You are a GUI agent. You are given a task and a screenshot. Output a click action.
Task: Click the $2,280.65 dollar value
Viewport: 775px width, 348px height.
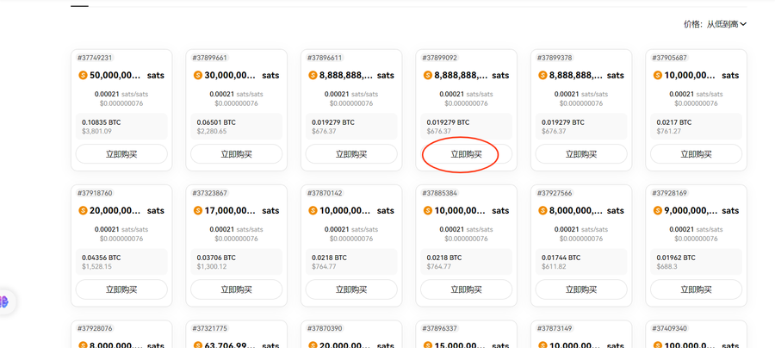pos(212,132)
